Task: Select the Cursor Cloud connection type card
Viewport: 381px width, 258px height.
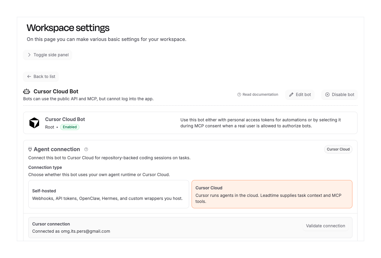Action: coord(272,194)
